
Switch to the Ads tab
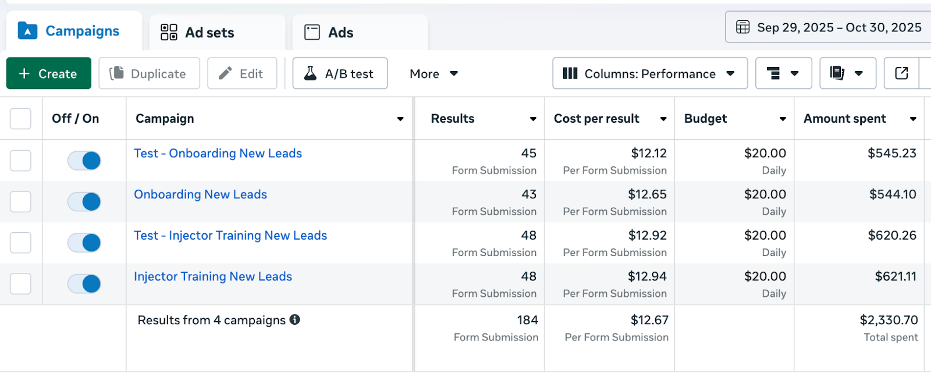pyautogui.click(x=329, y=33)
